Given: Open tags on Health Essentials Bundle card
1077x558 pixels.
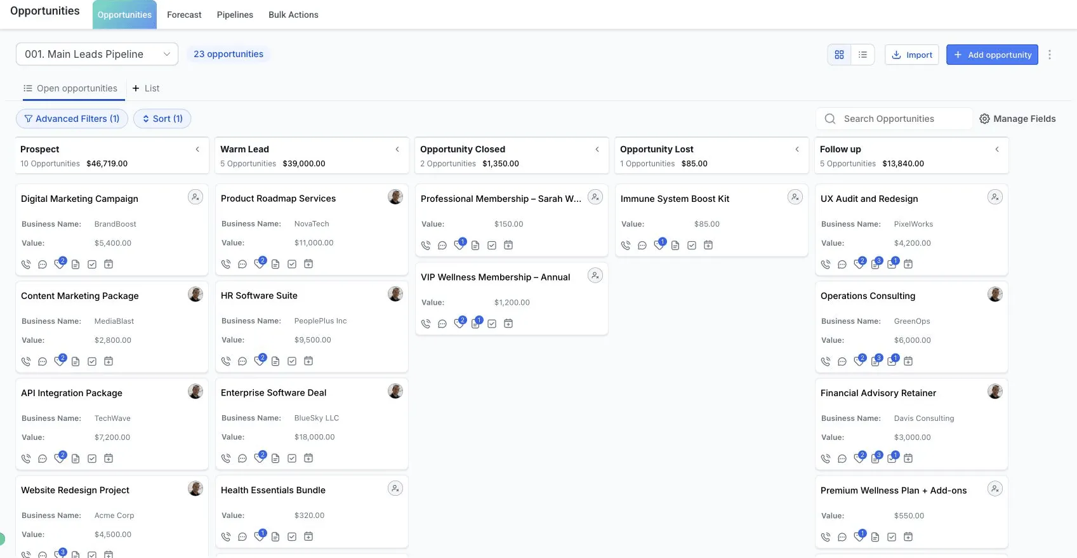Looking at the screenshot, I should tap(259, 536).
